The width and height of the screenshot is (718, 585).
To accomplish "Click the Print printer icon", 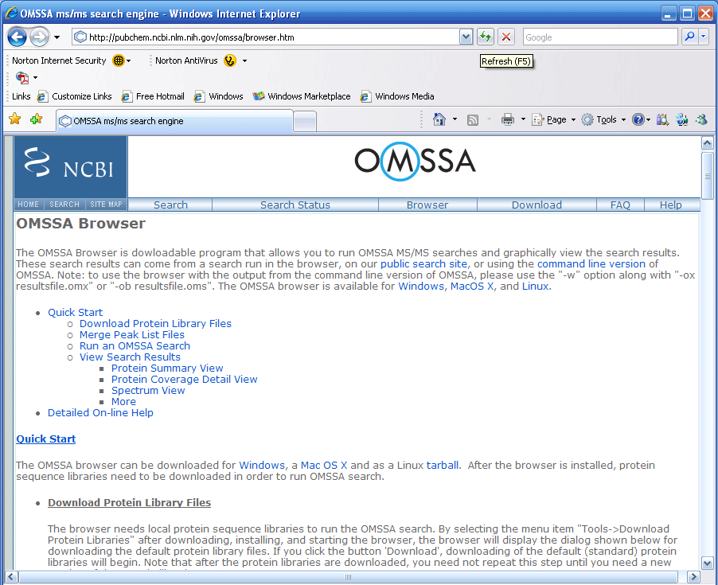I will (x=507, y=120).
